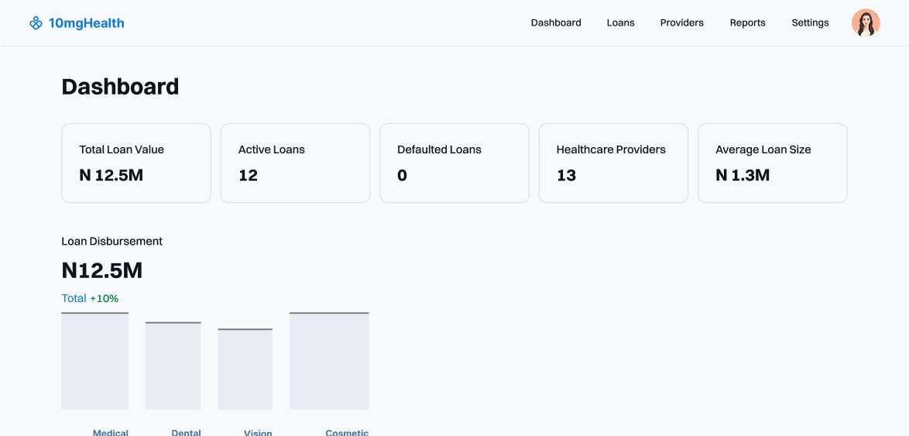Click the 'Cosmetic' chart axis label
The width and height of the screenshot is (909, 436).
347,433
